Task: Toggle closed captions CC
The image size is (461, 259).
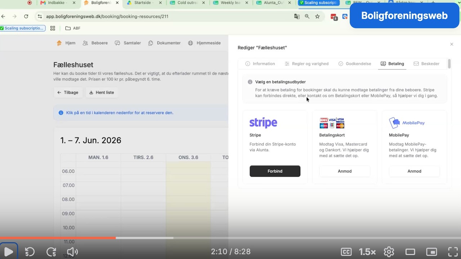Action: (x=346, y=252)
